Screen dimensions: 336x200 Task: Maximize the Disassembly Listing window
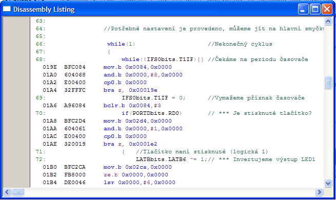coord(315,9)
